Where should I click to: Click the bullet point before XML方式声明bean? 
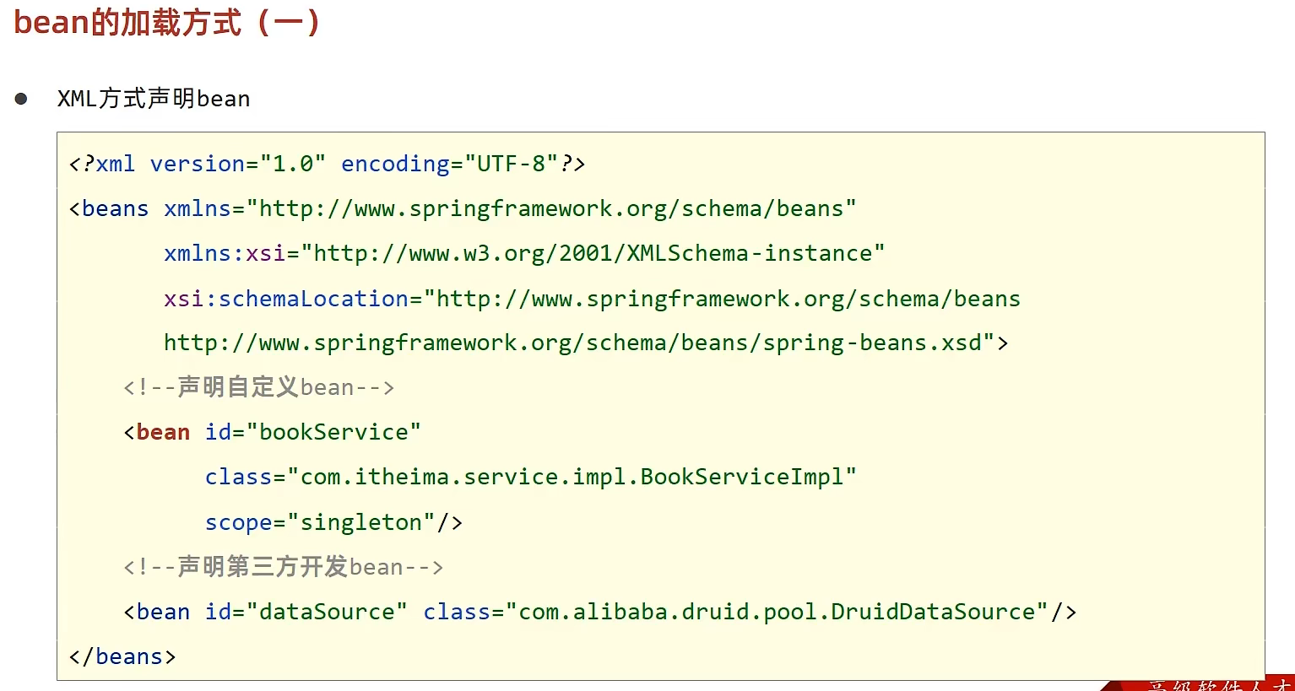[21, 99]
